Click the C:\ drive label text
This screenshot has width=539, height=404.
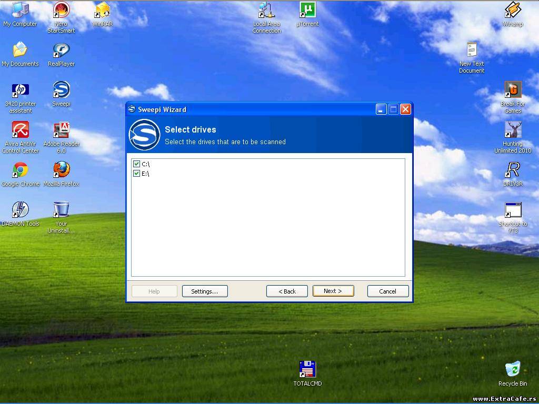[146, 164]
